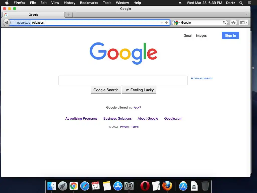The width and height of the screenshot is (257, 193).
Task: Go to Google.com link
Action: pyautogui.click(x=173, y=119)
